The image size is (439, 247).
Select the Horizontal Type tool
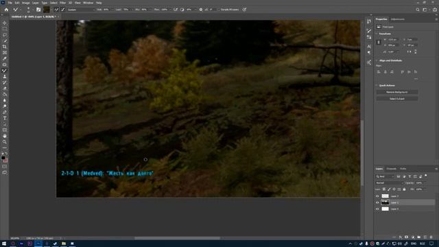pos(5,118)
